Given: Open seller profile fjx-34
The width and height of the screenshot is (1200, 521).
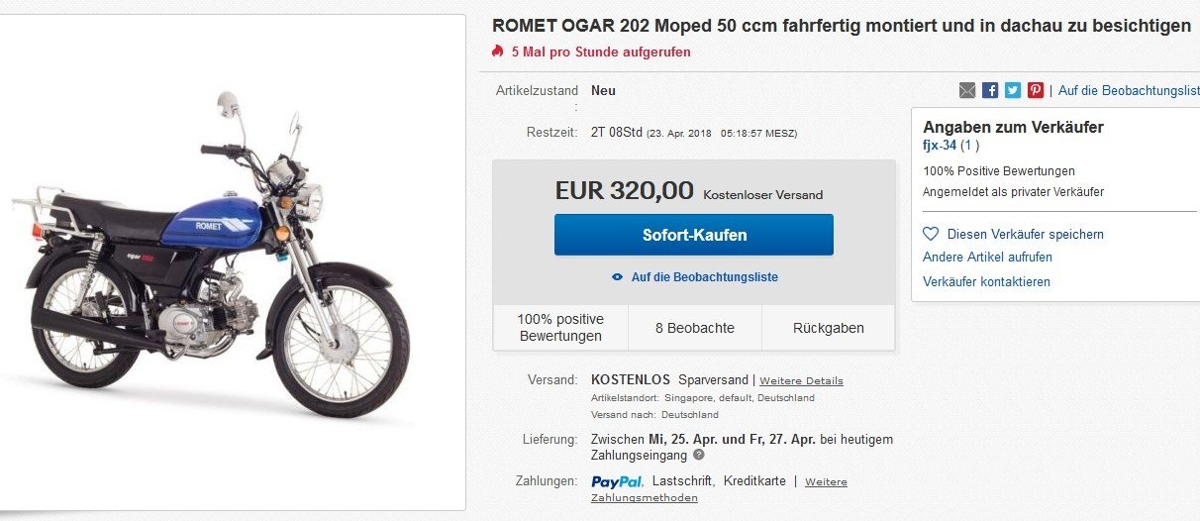Looking at the screenshot, I should [x=939, y=146].
